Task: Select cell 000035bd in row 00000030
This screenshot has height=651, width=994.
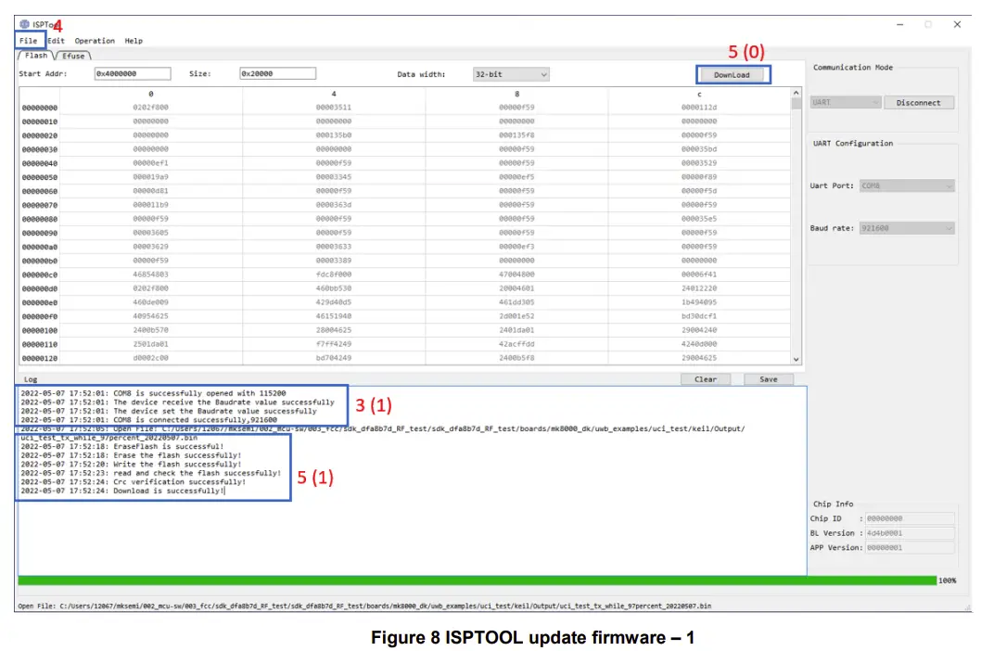Action: point(699,149)
